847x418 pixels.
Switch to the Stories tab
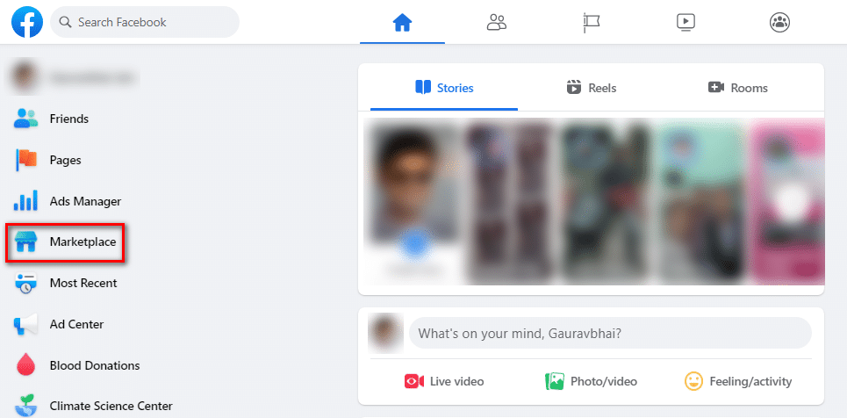click(x=444, y=88)
